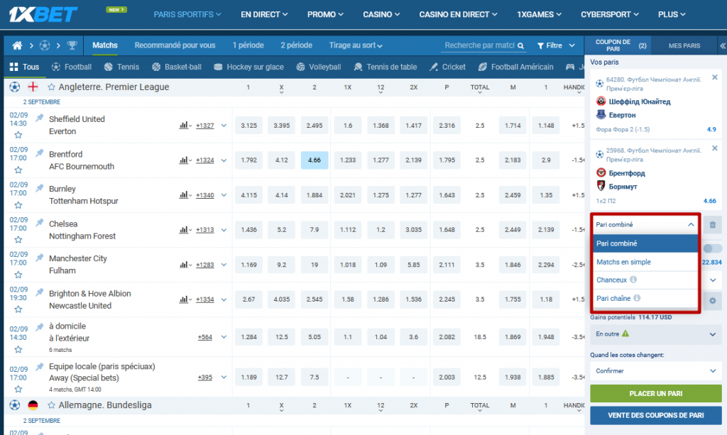Expand En outre section
The height and width of the screenshot is (435, 727).
(655, 334)
